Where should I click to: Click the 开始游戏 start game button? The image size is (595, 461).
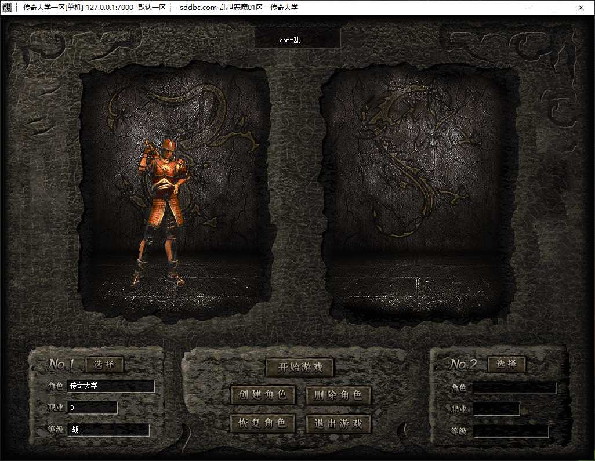click(x=299, y=367)
